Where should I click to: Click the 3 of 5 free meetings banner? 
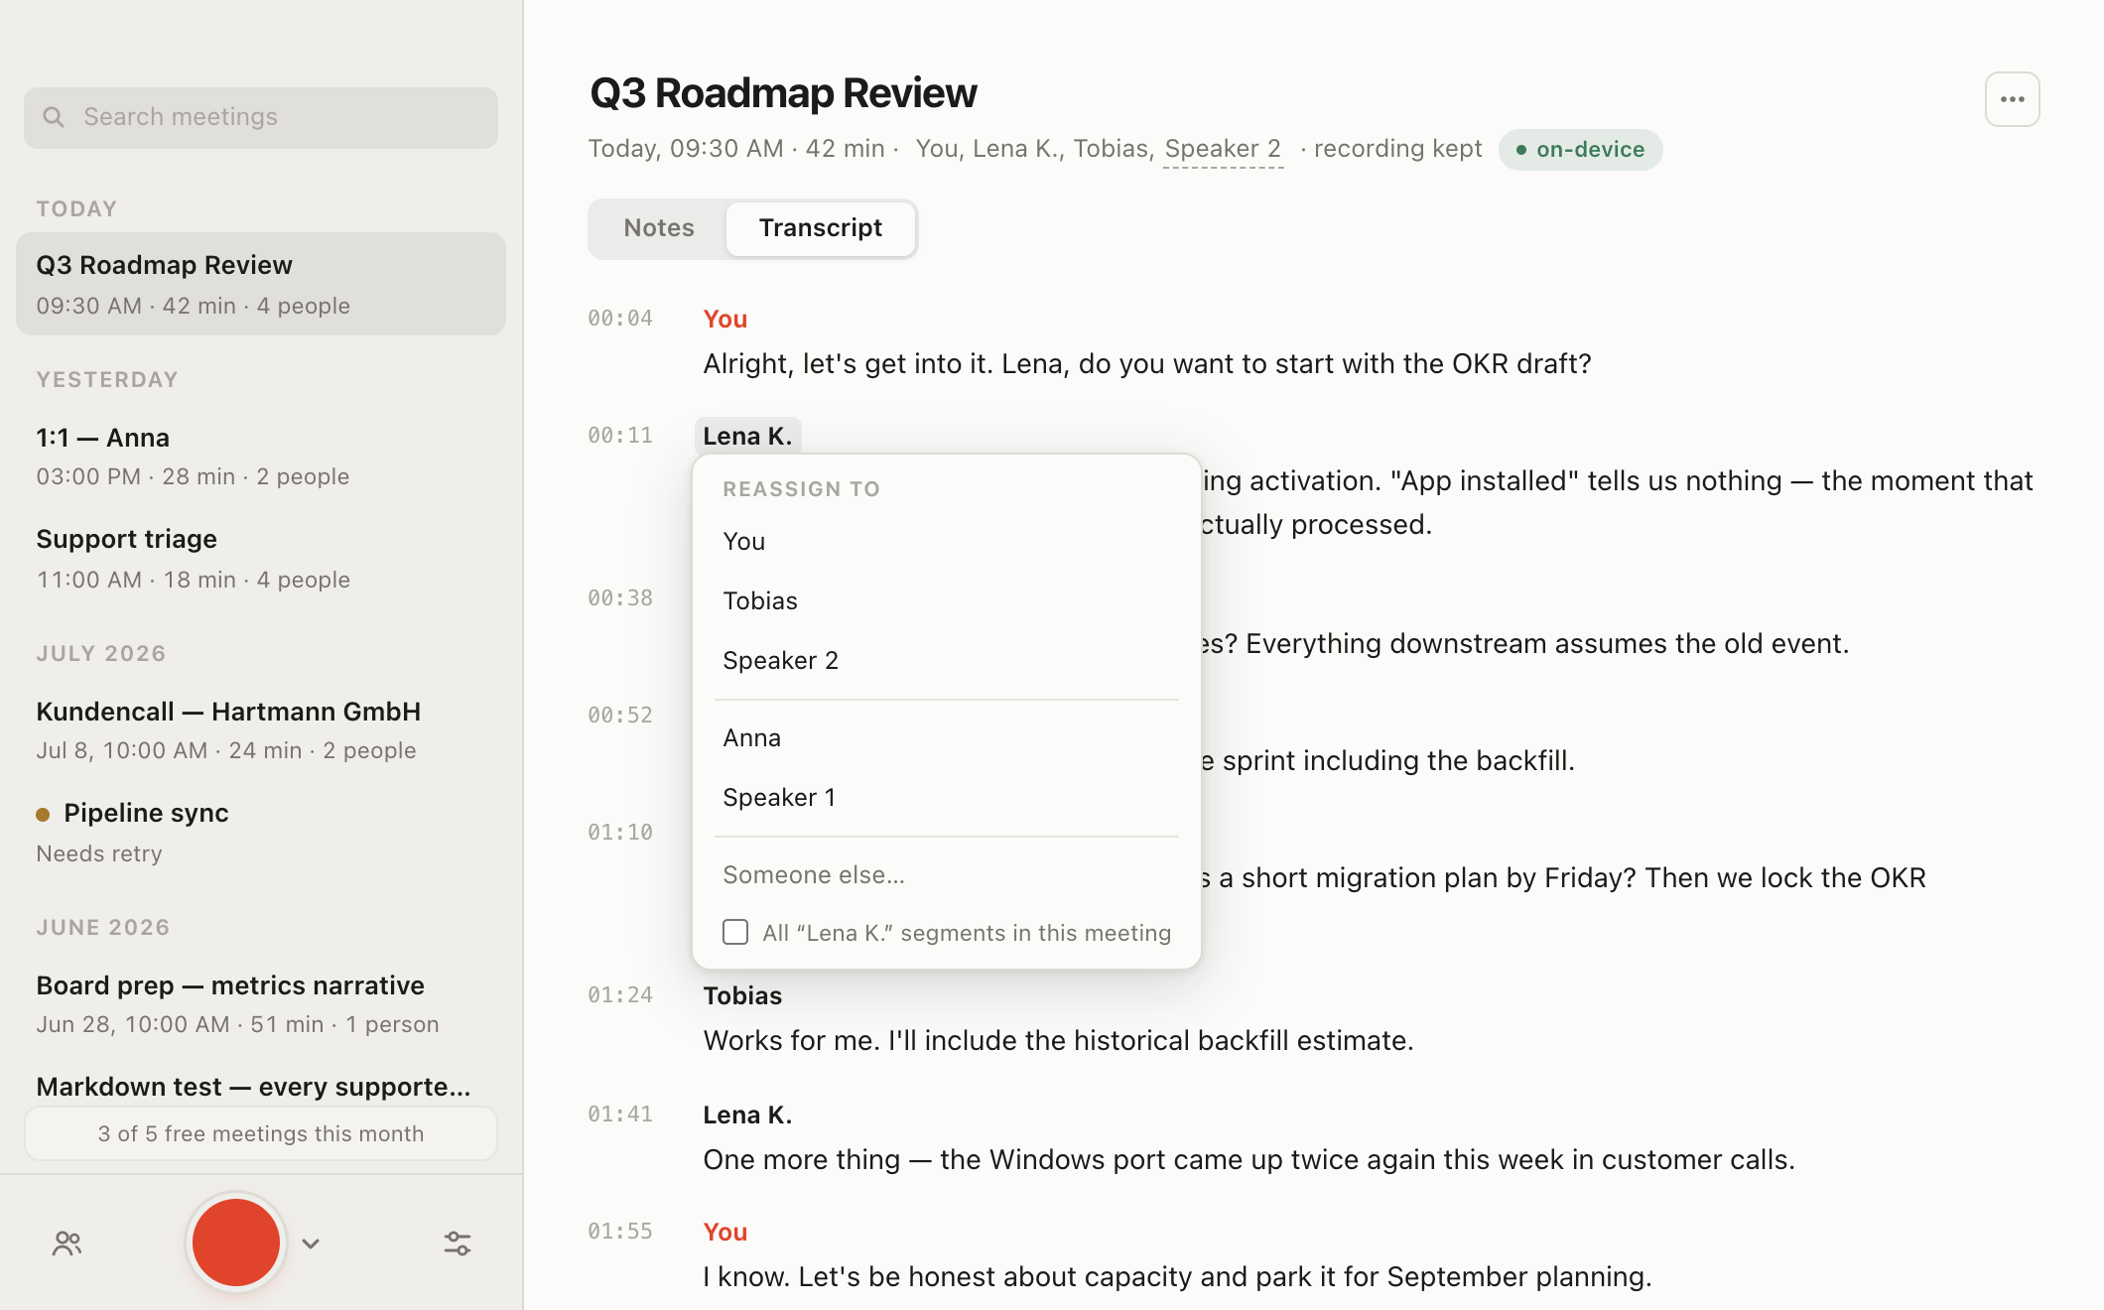point(261,1133)
